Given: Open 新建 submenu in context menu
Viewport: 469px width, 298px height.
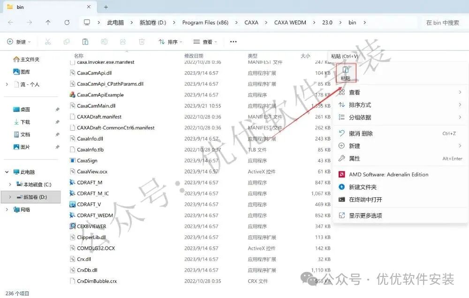Looking at the screenshot, I should [x=400, y=146].
